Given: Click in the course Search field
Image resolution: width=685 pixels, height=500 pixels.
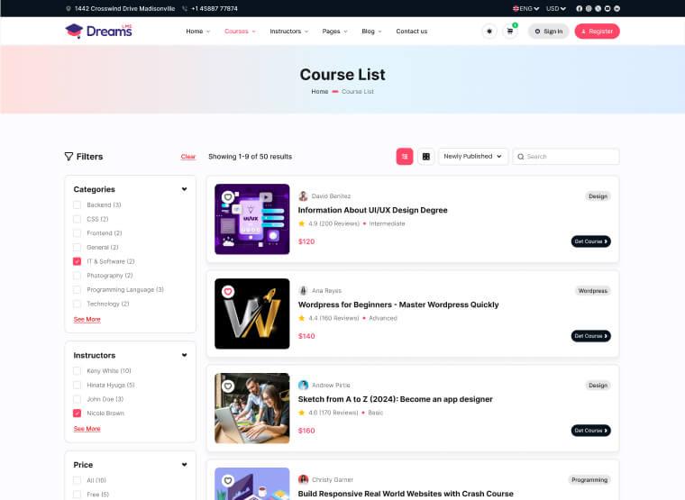Looking at the screenshot, I should tap(566, 157).
